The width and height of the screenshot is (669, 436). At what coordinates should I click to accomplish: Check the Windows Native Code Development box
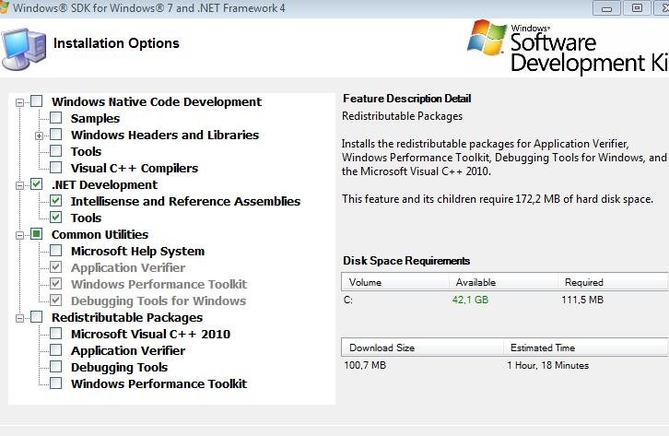pyautogui.click(x=37, y=101)
